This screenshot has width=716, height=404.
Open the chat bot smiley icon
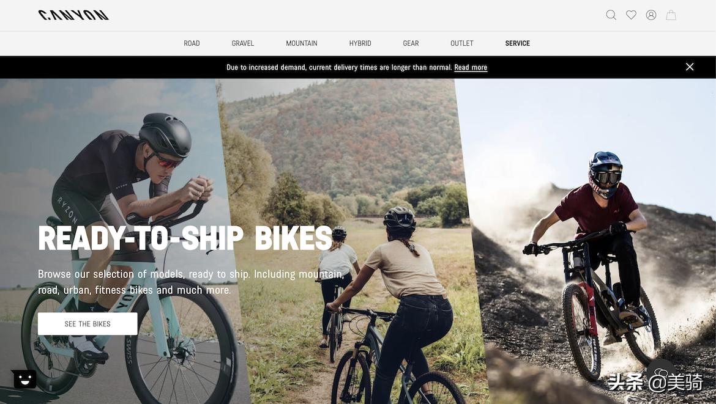point(24,378)
